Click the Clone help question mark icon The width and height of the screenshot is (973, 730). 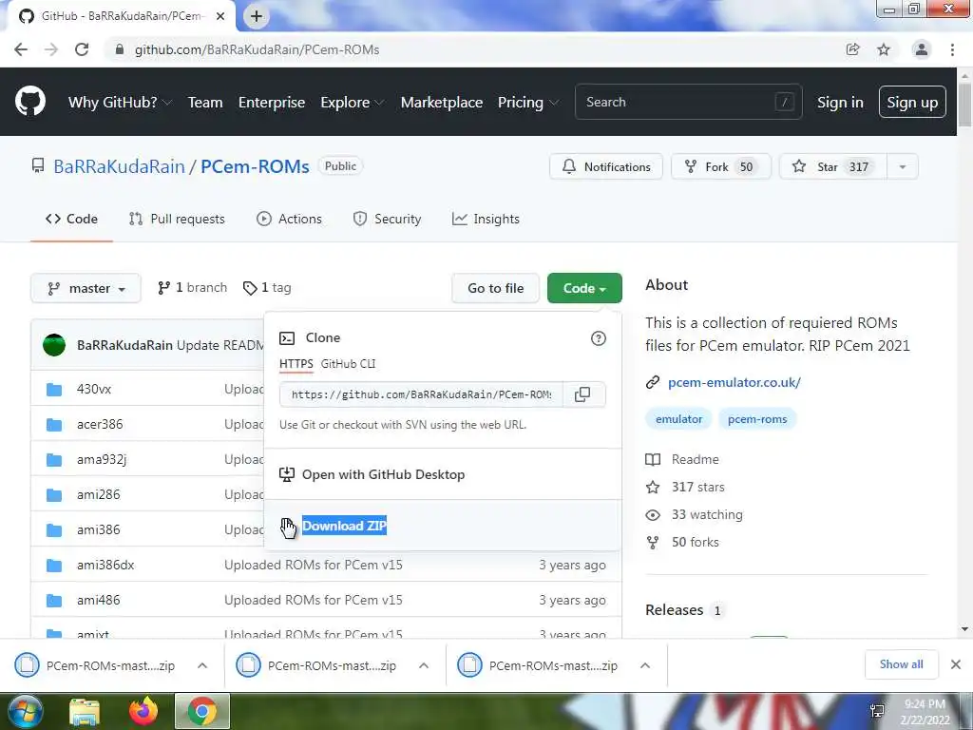click(599, 338)
